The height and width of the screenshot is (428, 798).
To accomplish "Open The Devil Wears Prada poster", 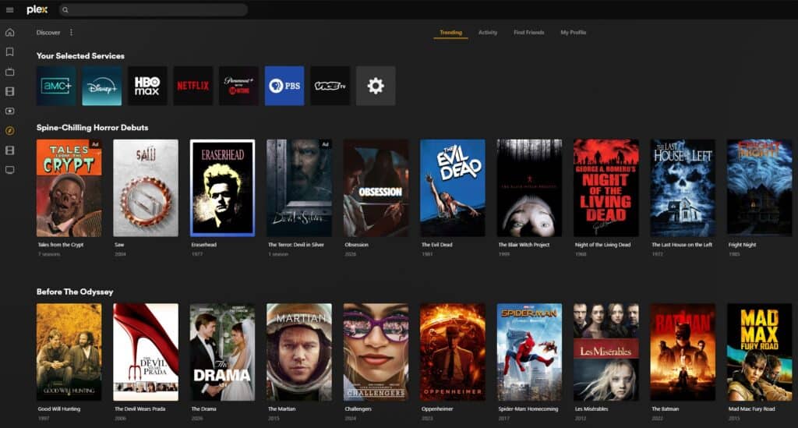I will (x=146, y=352).
